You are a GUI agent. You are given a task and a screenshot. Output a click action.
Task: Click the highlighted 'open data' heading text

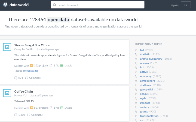coord(58,20)
